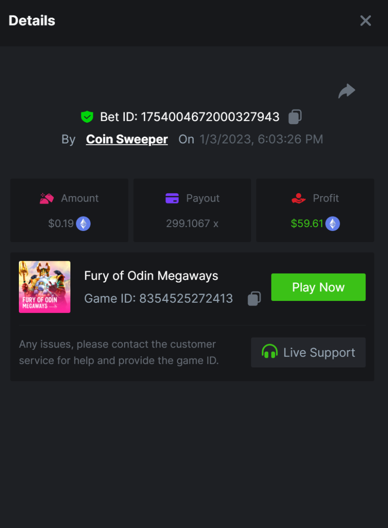Click the green $59.61 profit amount
388x528 pixels.
(x=307, y=224)
